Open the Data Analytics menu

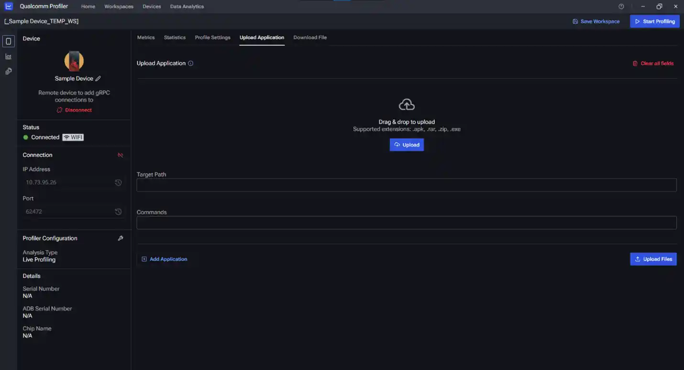point(187,6)
